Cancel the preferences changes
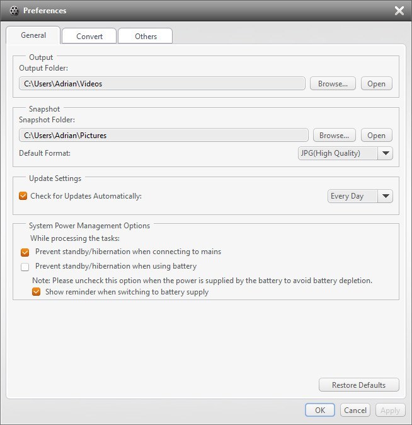 pyautogui.click(x=355, y=410)
